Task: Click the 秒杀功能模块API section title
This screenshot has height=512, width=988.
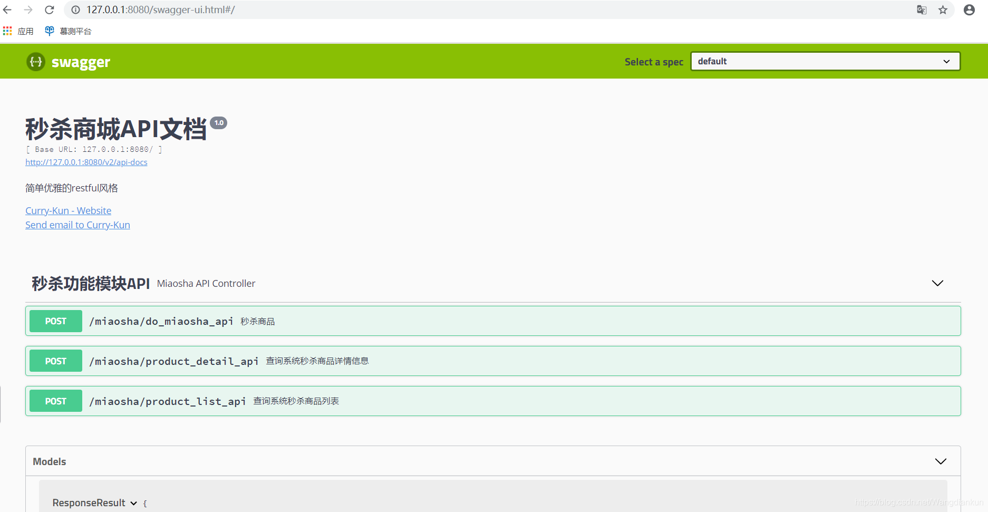Action: point(91,283)
